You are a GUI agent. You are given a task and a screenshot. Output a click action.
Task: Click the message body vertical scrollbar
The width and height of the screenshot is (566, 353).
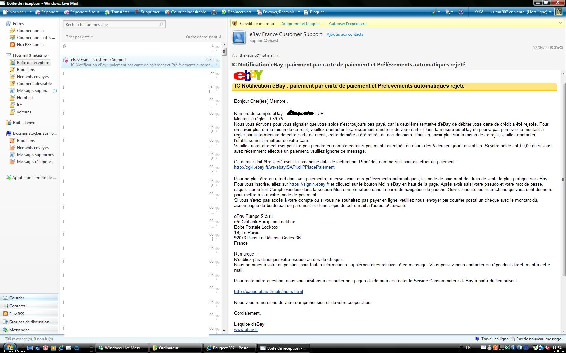tap(563, 179)
